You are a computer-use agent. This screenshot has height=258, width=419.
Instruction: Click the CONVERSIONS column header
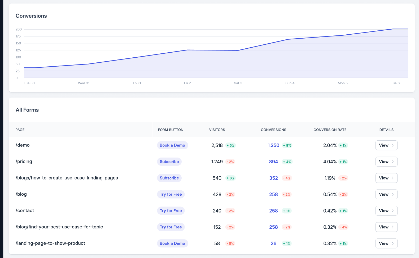(x=273, y=130)
